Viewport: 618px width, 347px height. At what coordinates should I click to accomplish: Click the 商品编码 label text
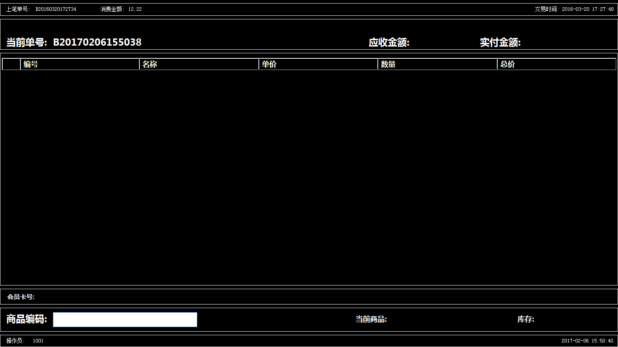click(27, 319)
